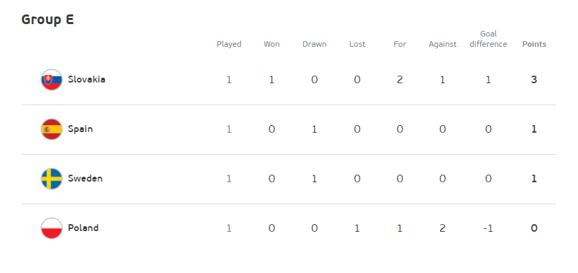The image size is (578, 273).
Task: Click the Points column header
Action: pyautogui.click(x=534, y=44)
